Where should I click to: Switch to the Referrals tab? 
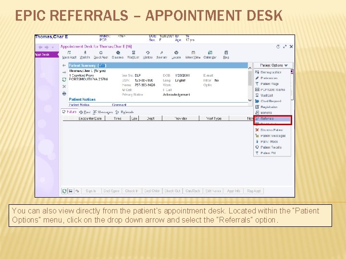pos(124,112)
